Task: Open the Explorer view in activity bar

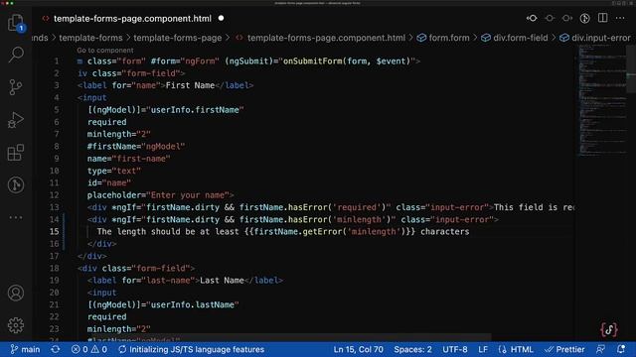Action: click(x=16, y=22)
